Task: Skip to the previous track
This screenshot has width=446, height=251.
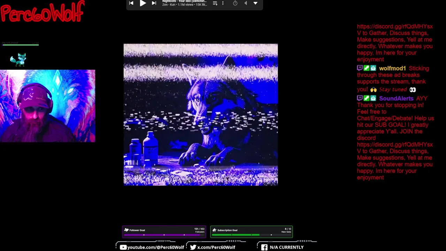Action: coord(131,3)
